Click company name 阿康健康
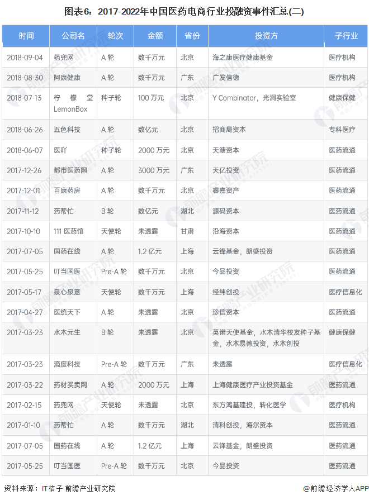The height and width of the screenshot is (500, 369). (67, 78)
